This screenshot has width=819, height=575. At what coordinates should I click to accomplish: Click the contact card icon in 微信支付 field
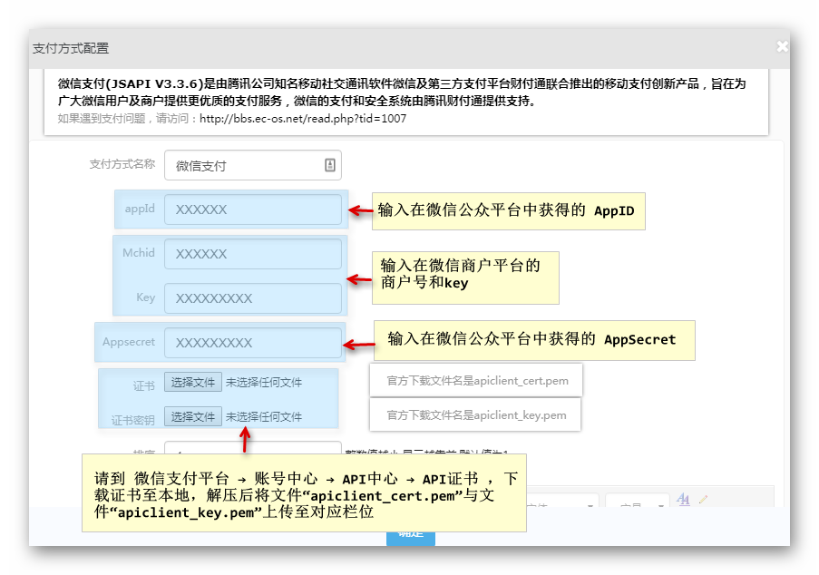330,165
